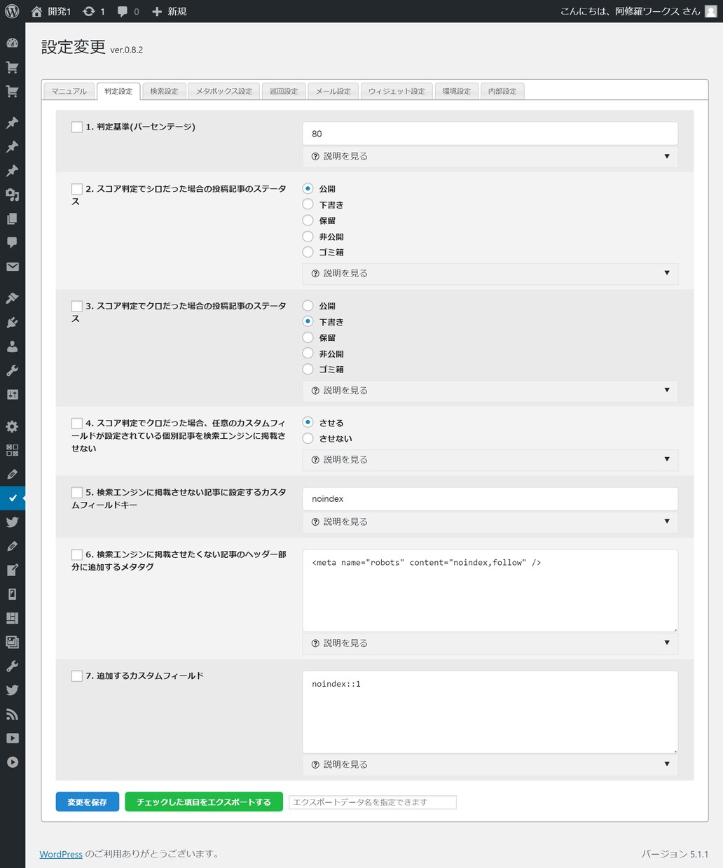Open the updates icon showing 1

88,11
